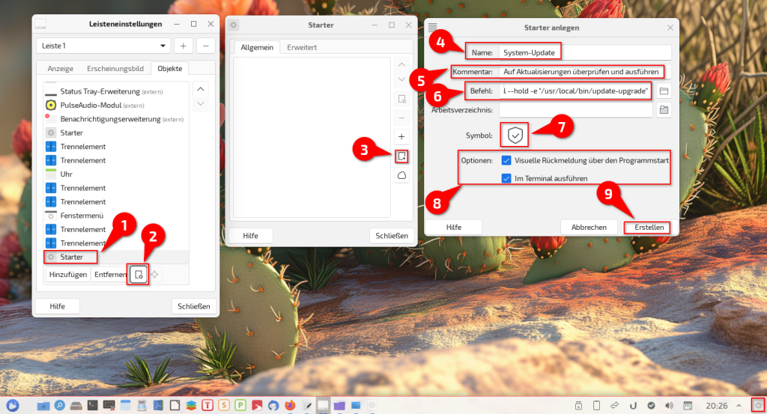Open the Leiste 1 dropdown

pos(103,46)
